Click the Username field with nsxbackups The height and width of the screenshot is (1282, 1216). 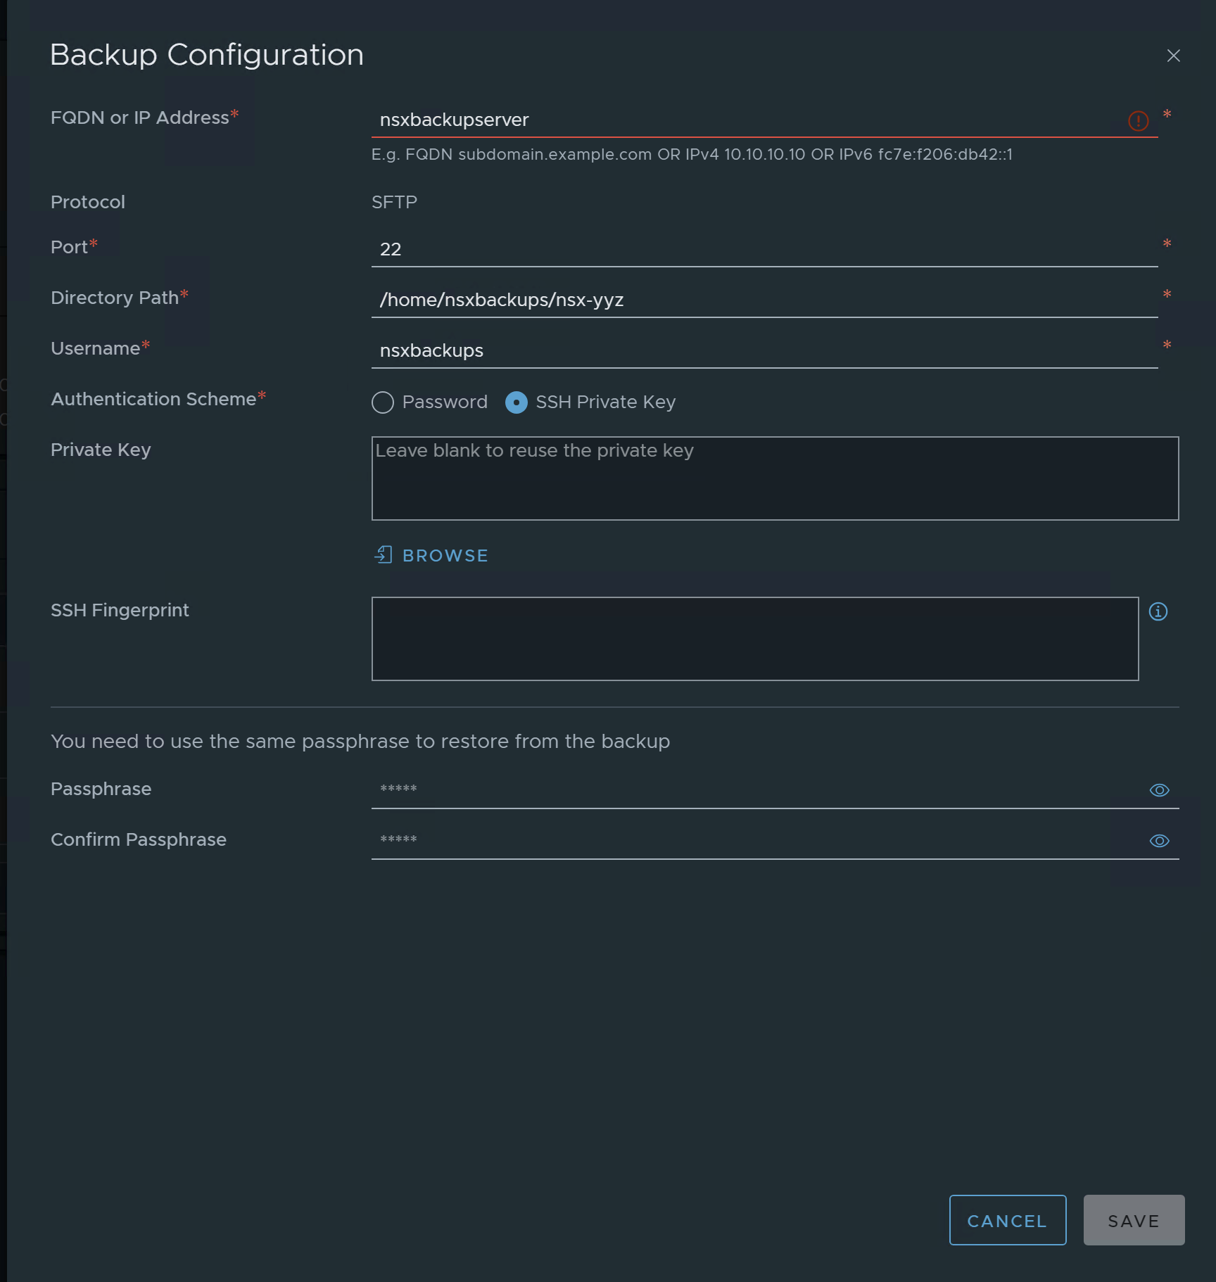pyautogui.click(x=764, y=351)
